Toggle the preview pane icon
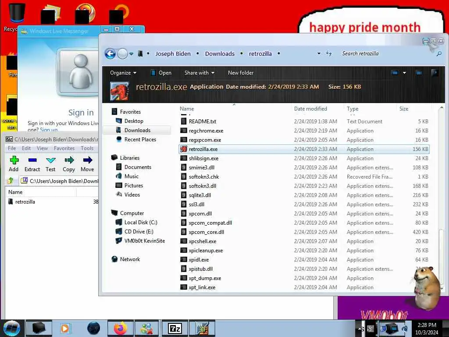Screen dimensions: 449x337 419,73
